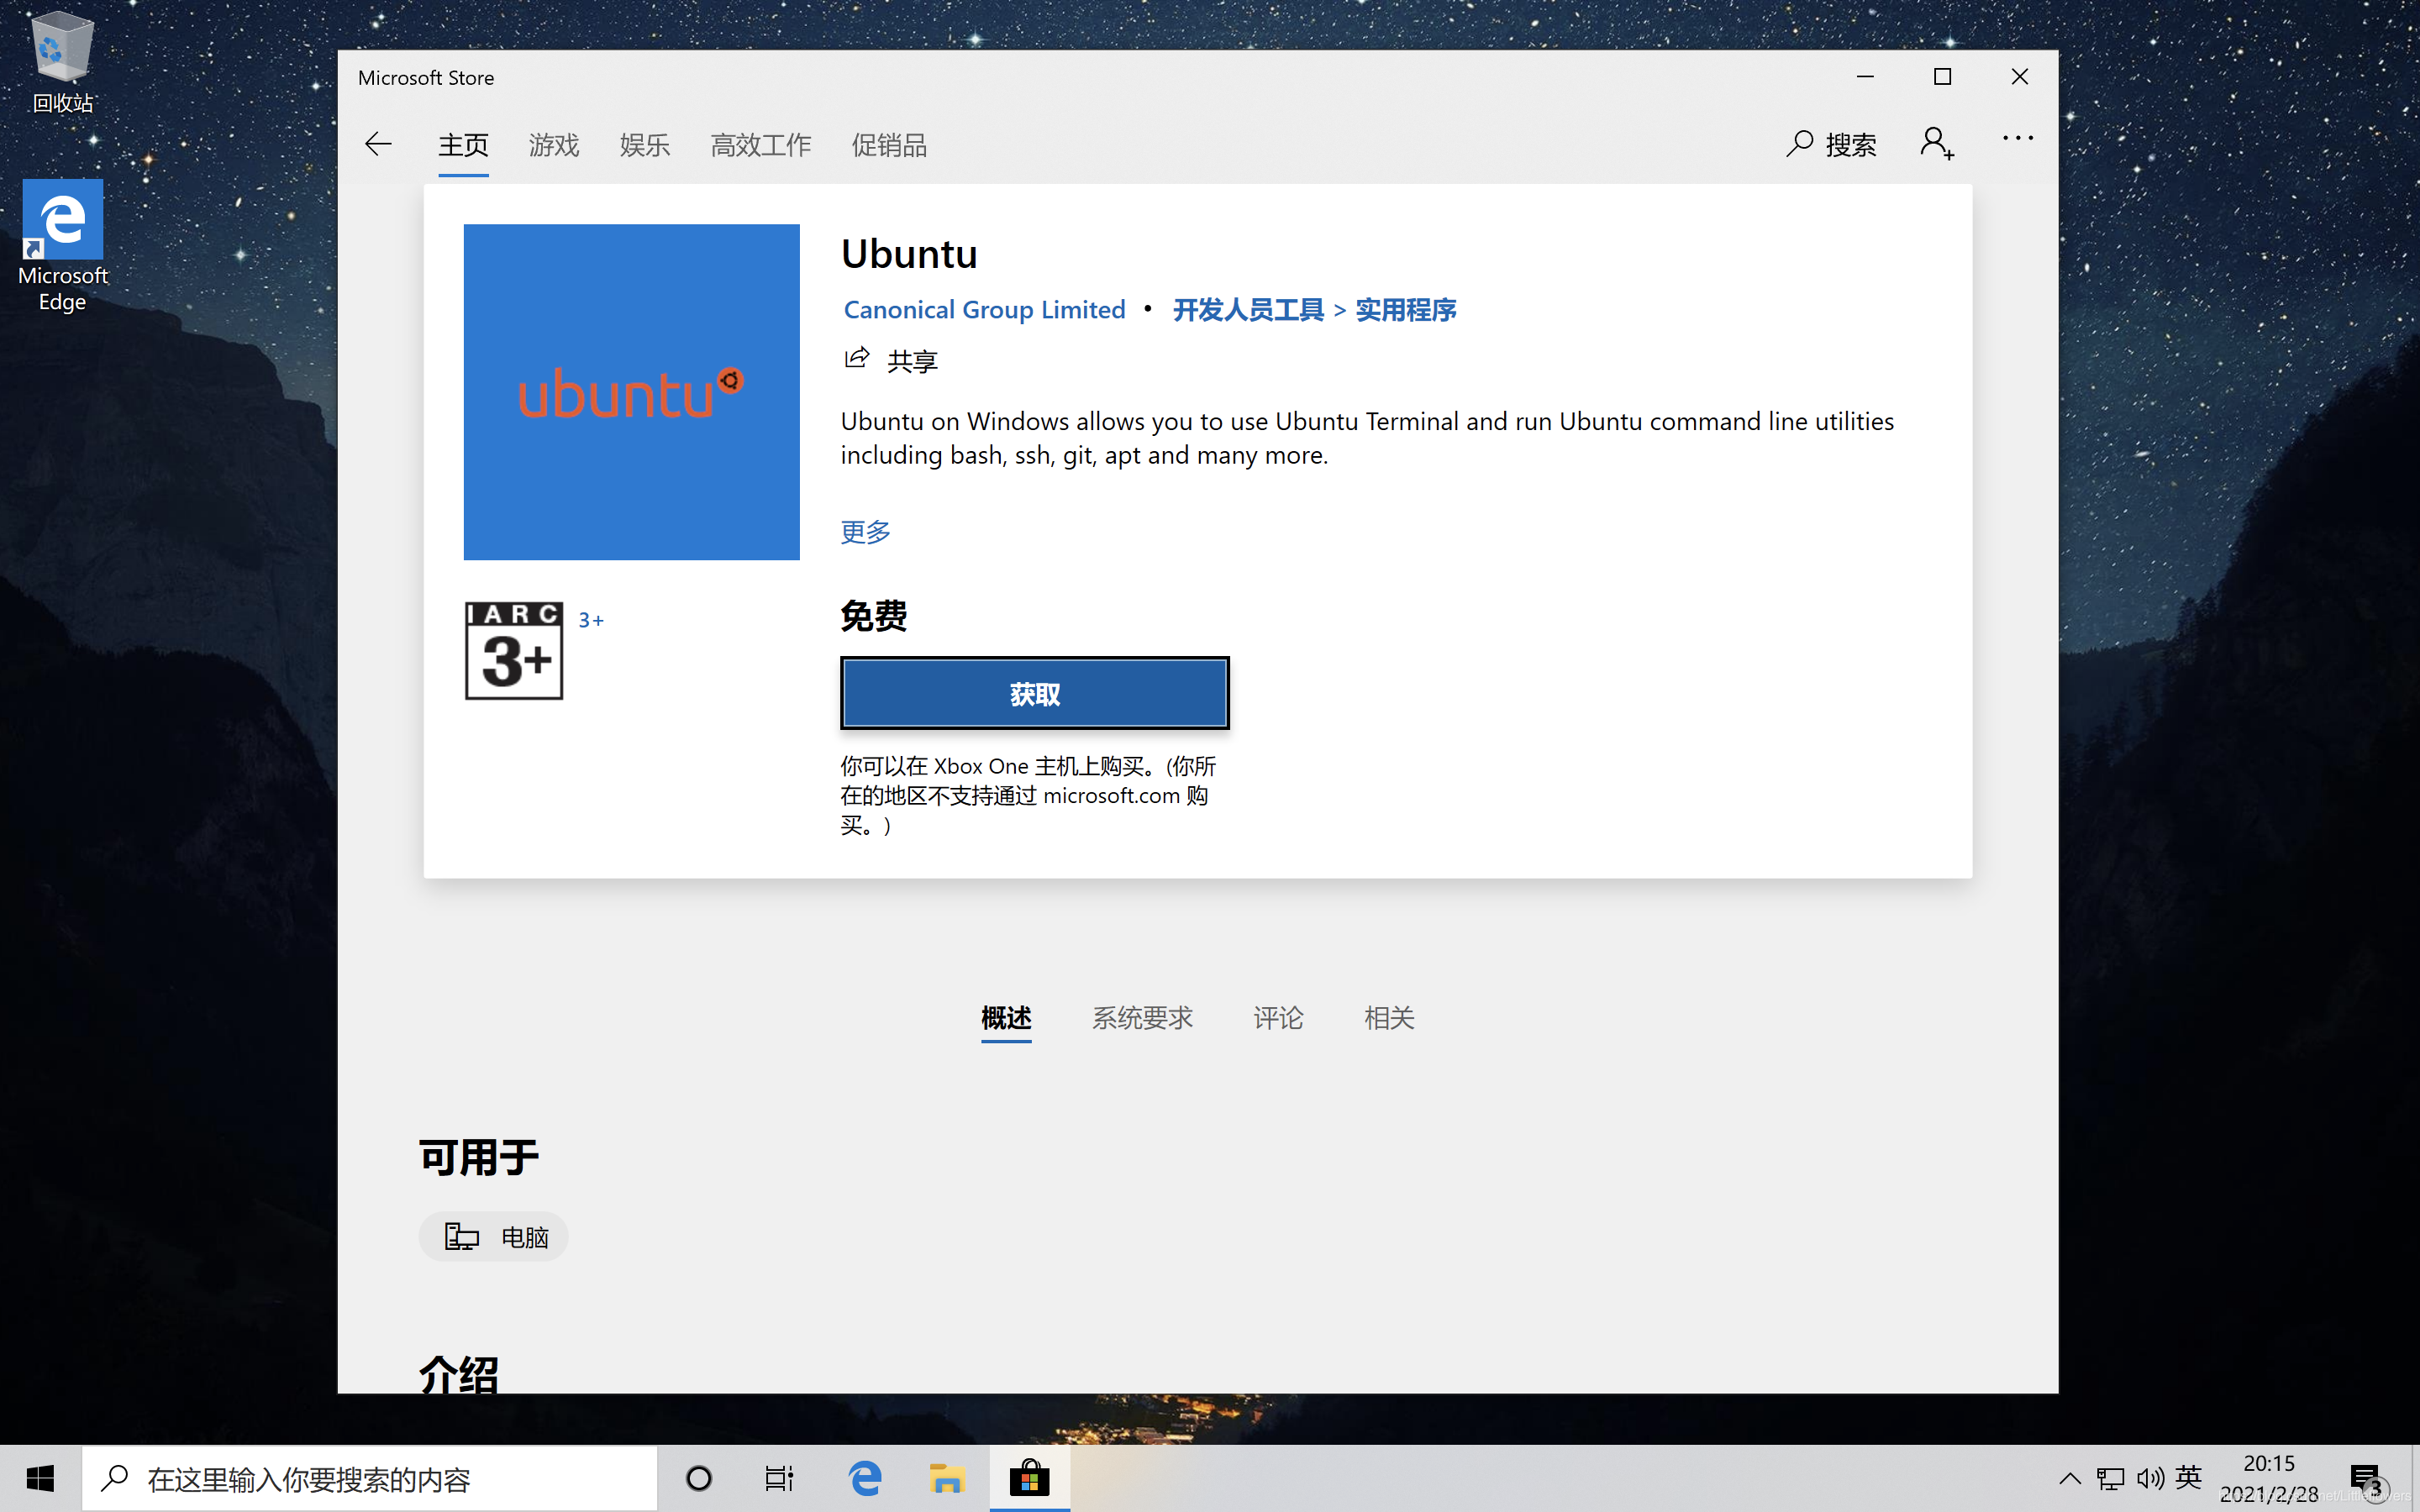Open Task View in taskbar
This screenshot has width=2420, height=1512.
779,1478
